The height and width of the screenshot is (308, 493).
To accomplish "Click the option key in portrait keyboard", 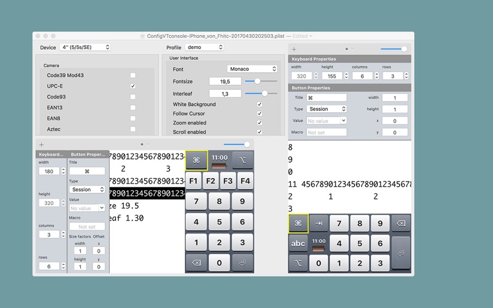I will 242,160.
